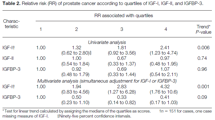Image resolution: width=215 pixels, height=120 pixels.
Task: Click the footnote about Ninety-five percent confidence intervals
Action: tap(94, 116)
